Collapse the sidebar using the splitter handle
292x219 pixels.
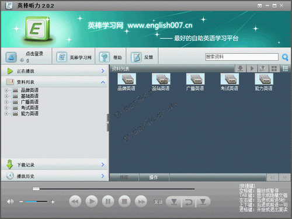tap(107, 123)
